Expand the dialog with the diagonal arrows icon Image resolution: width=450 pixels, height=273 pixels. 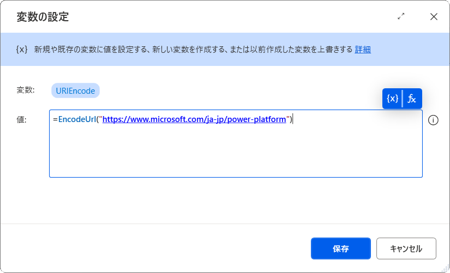pyautogui.click(x=401, y=16)
